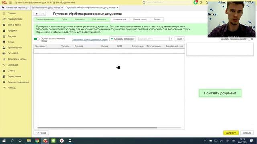Open Банк и касса section
Screen dimensions: 257x144
(x=14, y=25)
